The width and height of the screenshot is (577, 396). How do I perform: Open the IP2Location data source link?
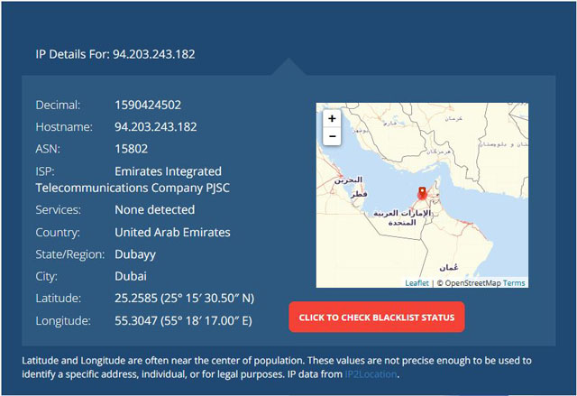click(371, 374)
